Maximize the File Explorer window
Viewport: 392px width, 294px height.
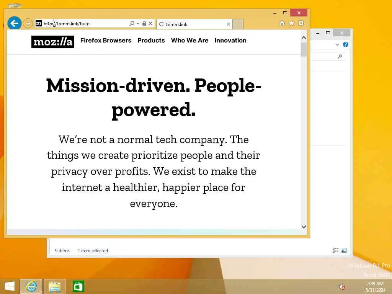[328, 33]
